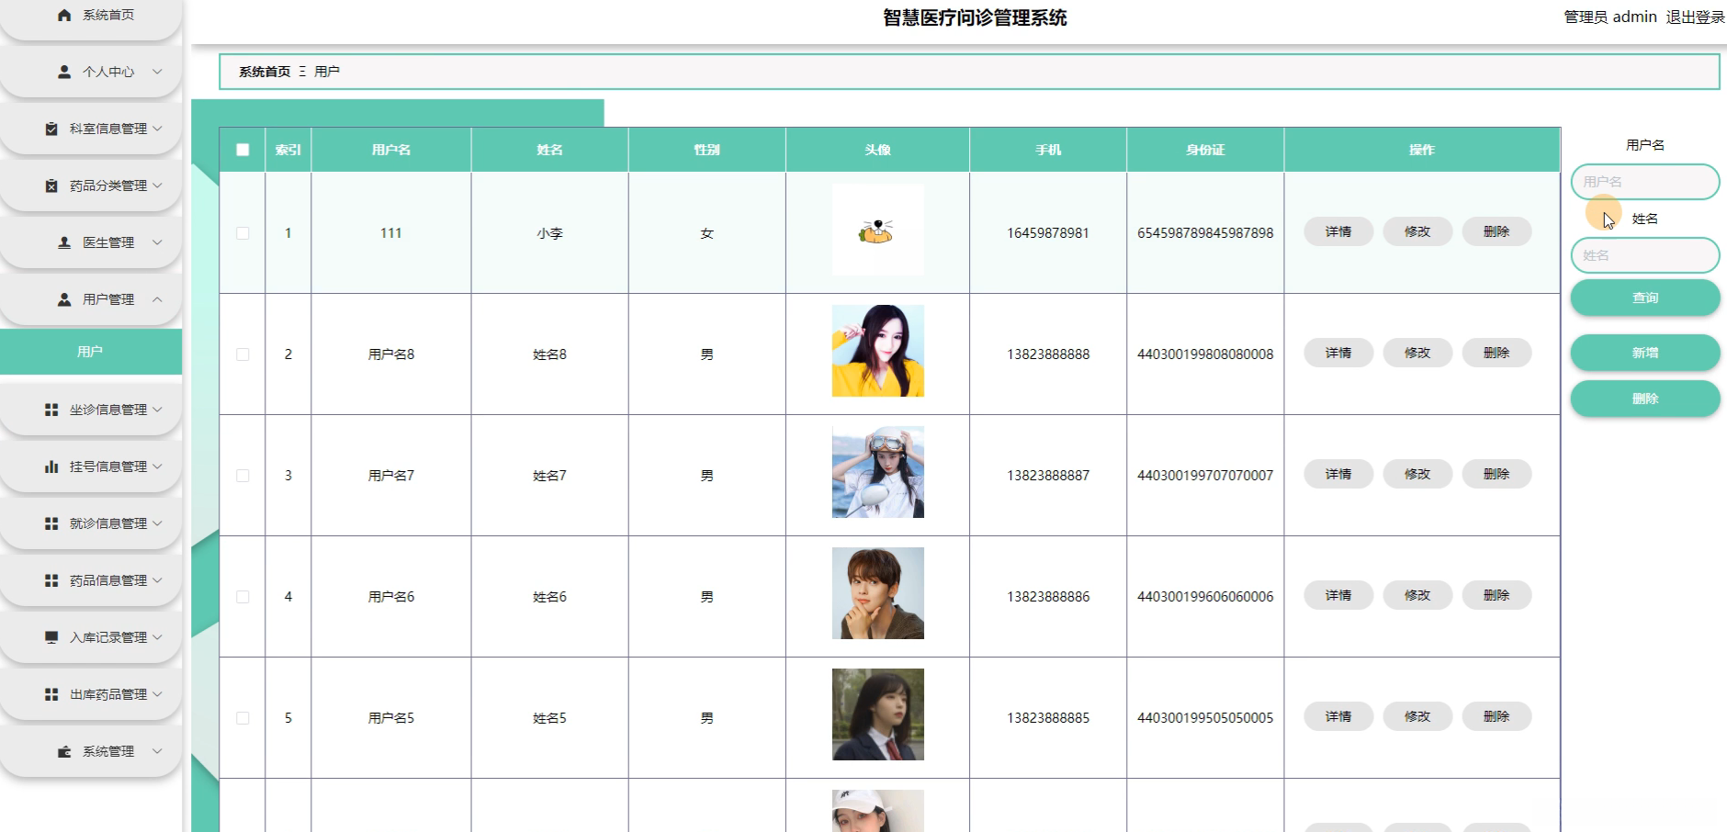The height and width of the screenshot is (832, 1727).
Task: Click the icon beside 药品分类管理
Action: tap(51, 186)
